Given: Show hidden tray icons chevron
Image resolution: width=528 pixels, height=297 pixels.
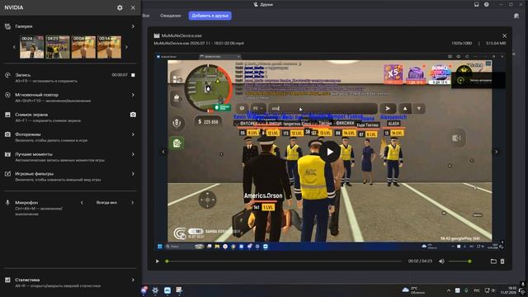Looking at the screenshot, I should (x=449, y=290).
